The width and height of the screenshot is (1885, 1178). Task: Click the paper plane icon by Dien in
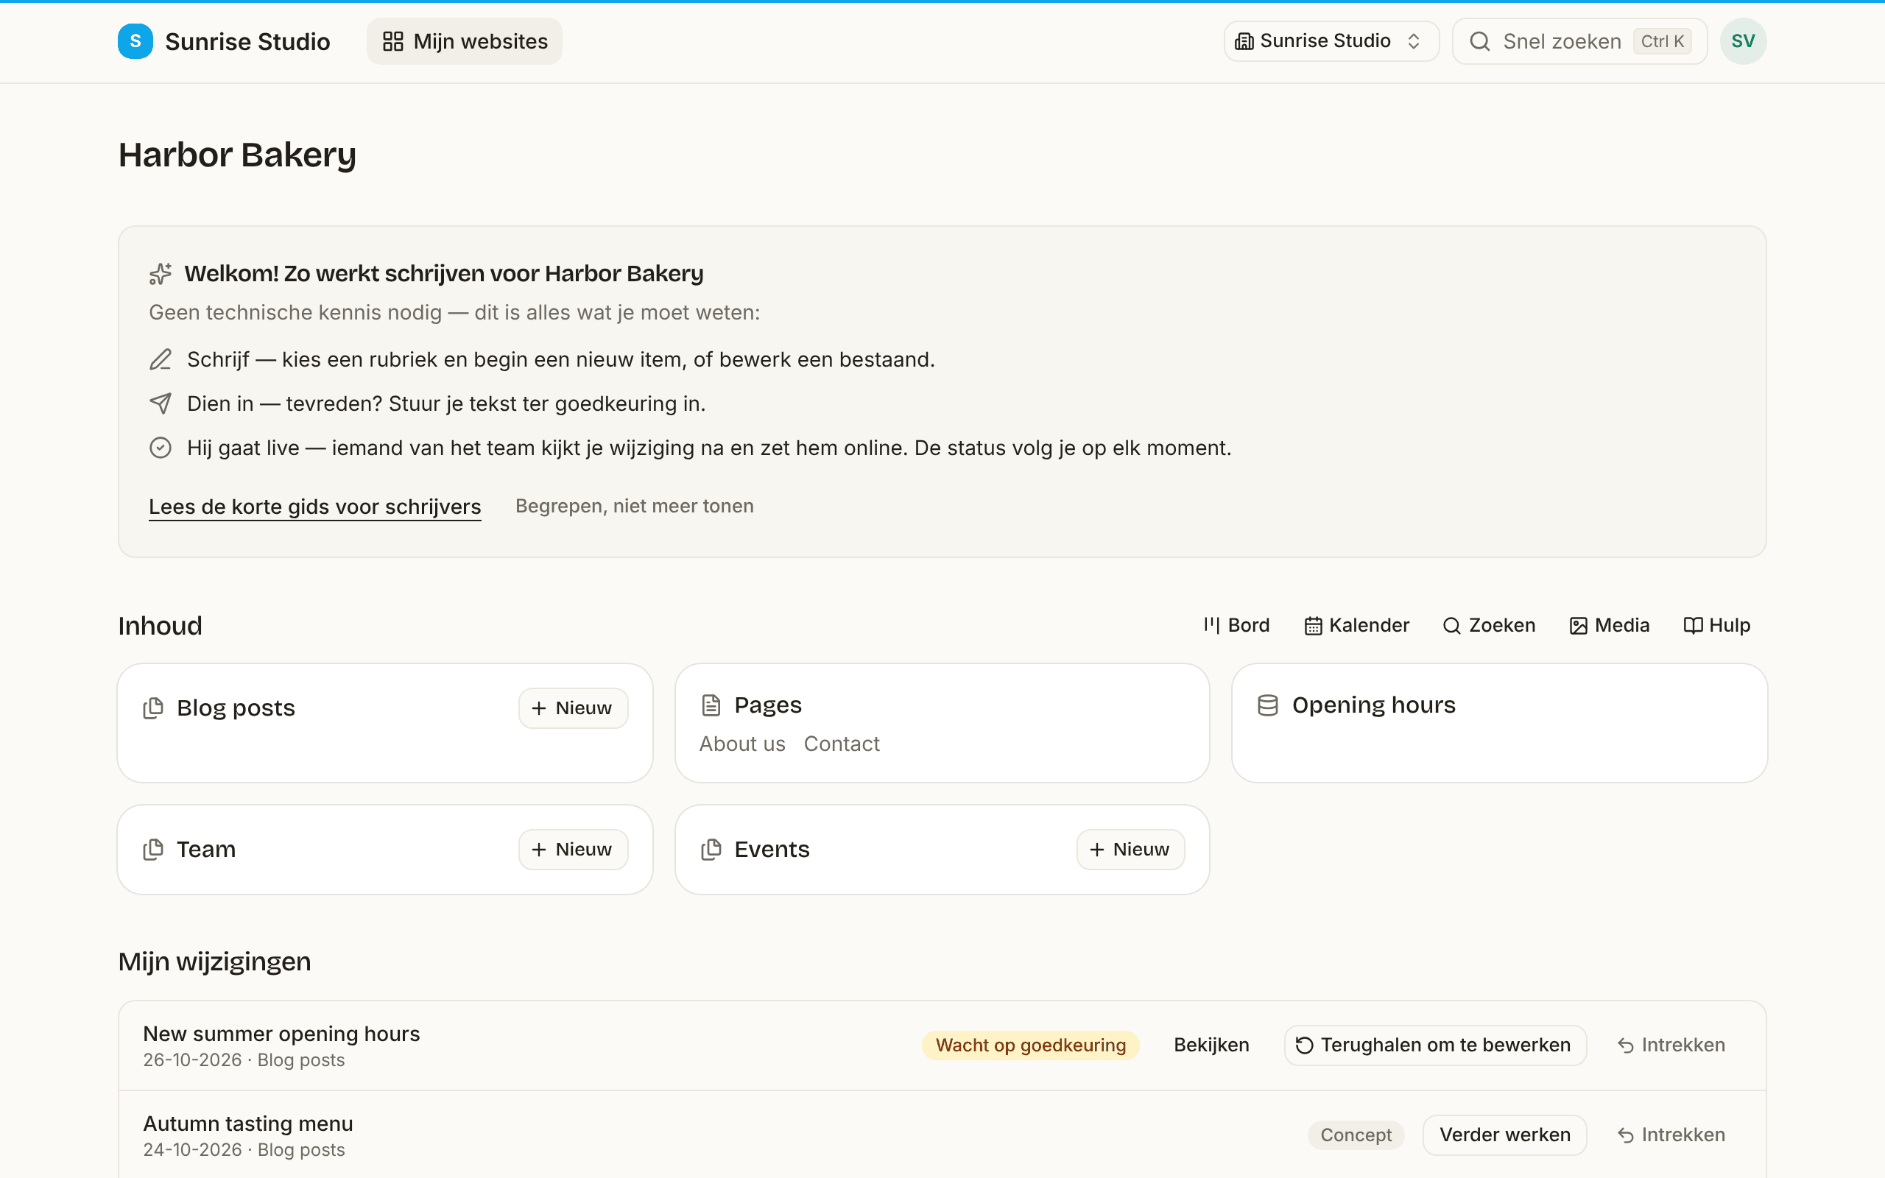[161, 403]
